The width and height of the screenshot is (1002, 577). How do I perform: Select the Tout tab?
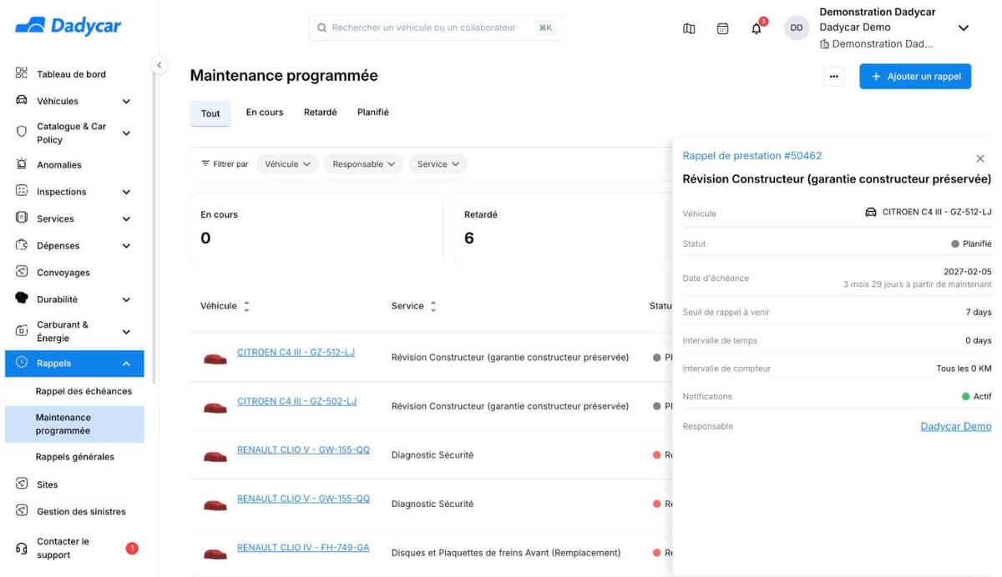(x=210, y=113)
